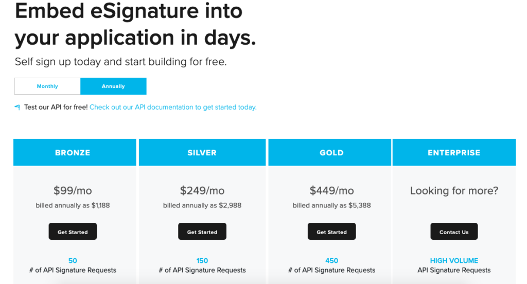Screen dimensions: 527x284
Task: Click the $449/mo Gold price
Action: click(332, 190)
